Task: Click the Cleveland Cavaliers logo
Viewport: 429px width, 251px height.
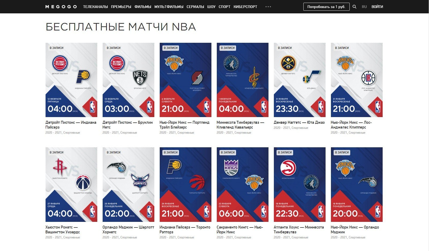Action: click(254, 76)
